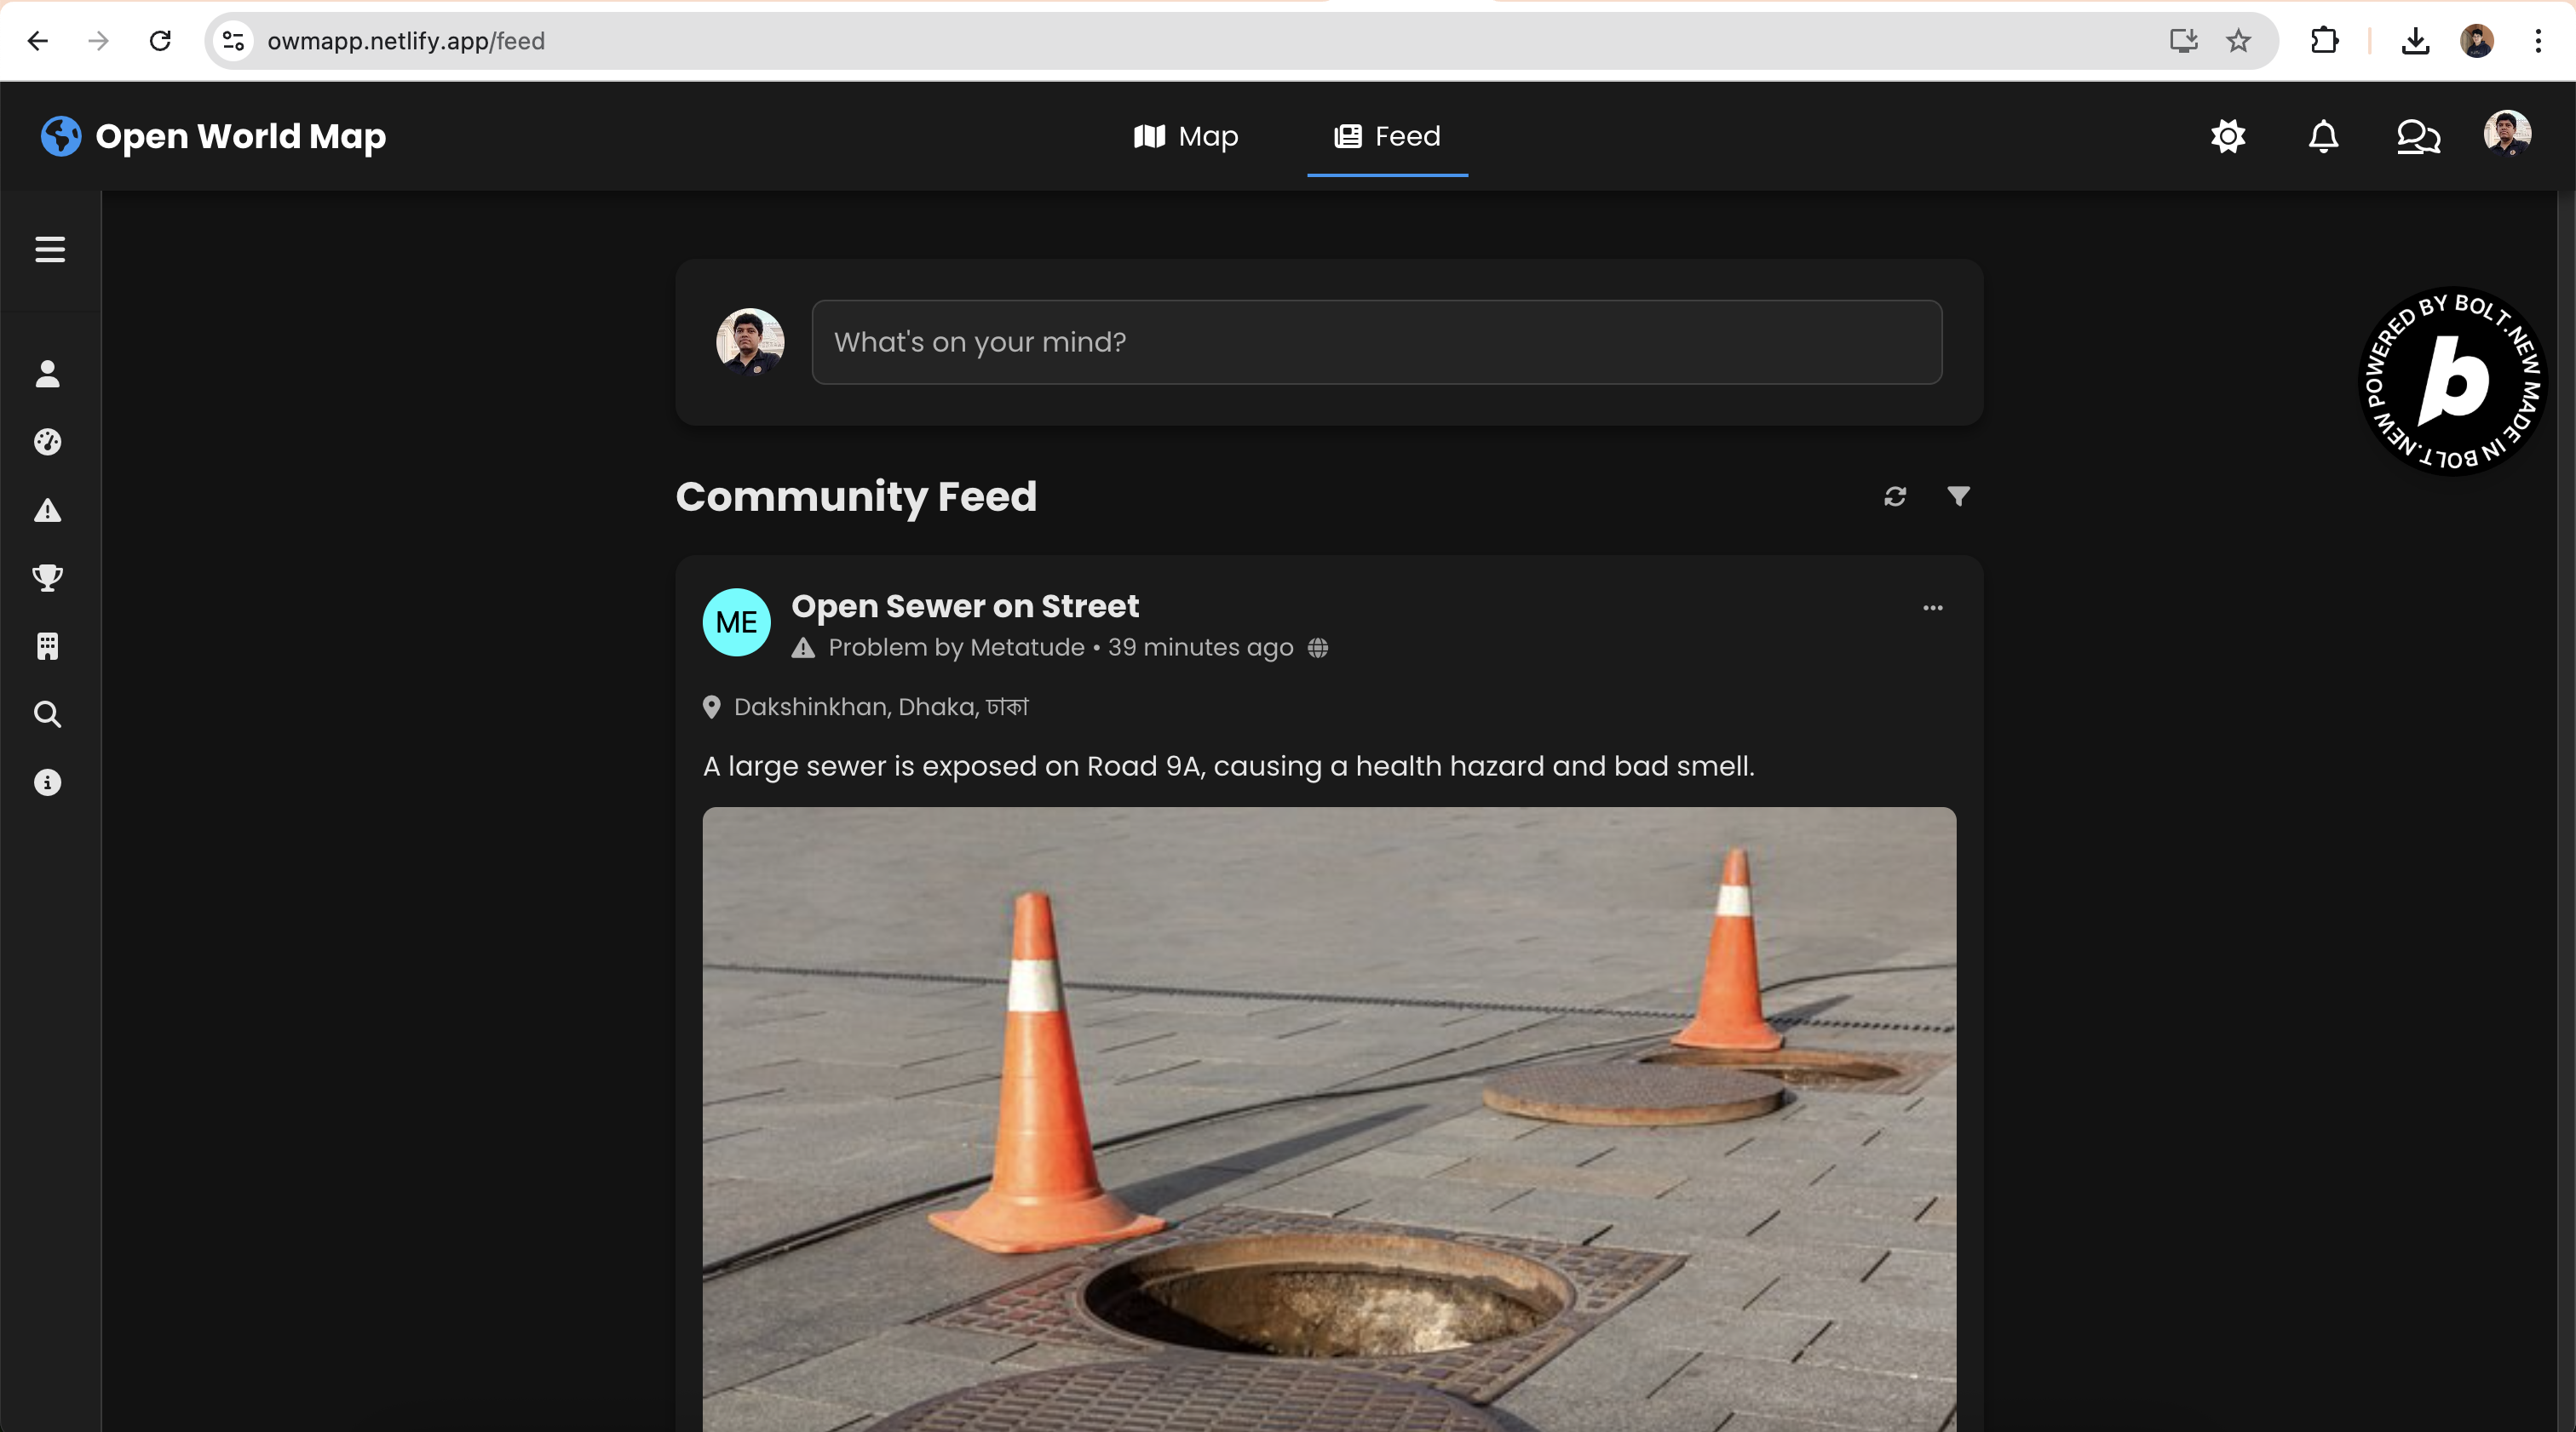Toggle light/dark theme sun icon
This screenshot has height=1432, width=2576.
click(x=2228, y=136)
